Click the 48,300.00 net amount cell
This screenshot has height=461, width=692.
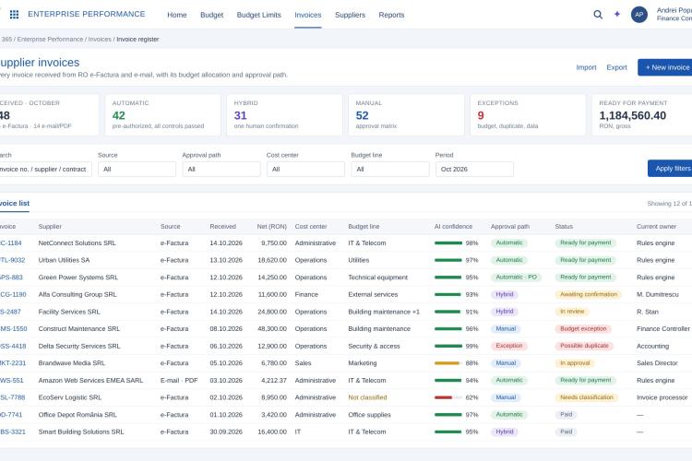click(x=272, y=329)
